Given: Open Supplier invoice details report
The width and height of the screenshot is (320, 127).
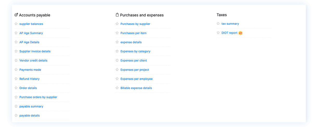Looking at the screenshot, I should click(35, 51).
